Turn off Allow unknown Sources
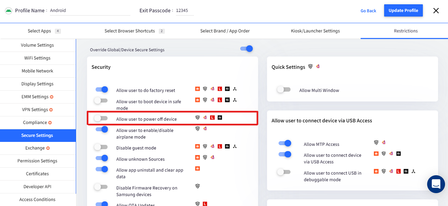 [x=102, y=158]
